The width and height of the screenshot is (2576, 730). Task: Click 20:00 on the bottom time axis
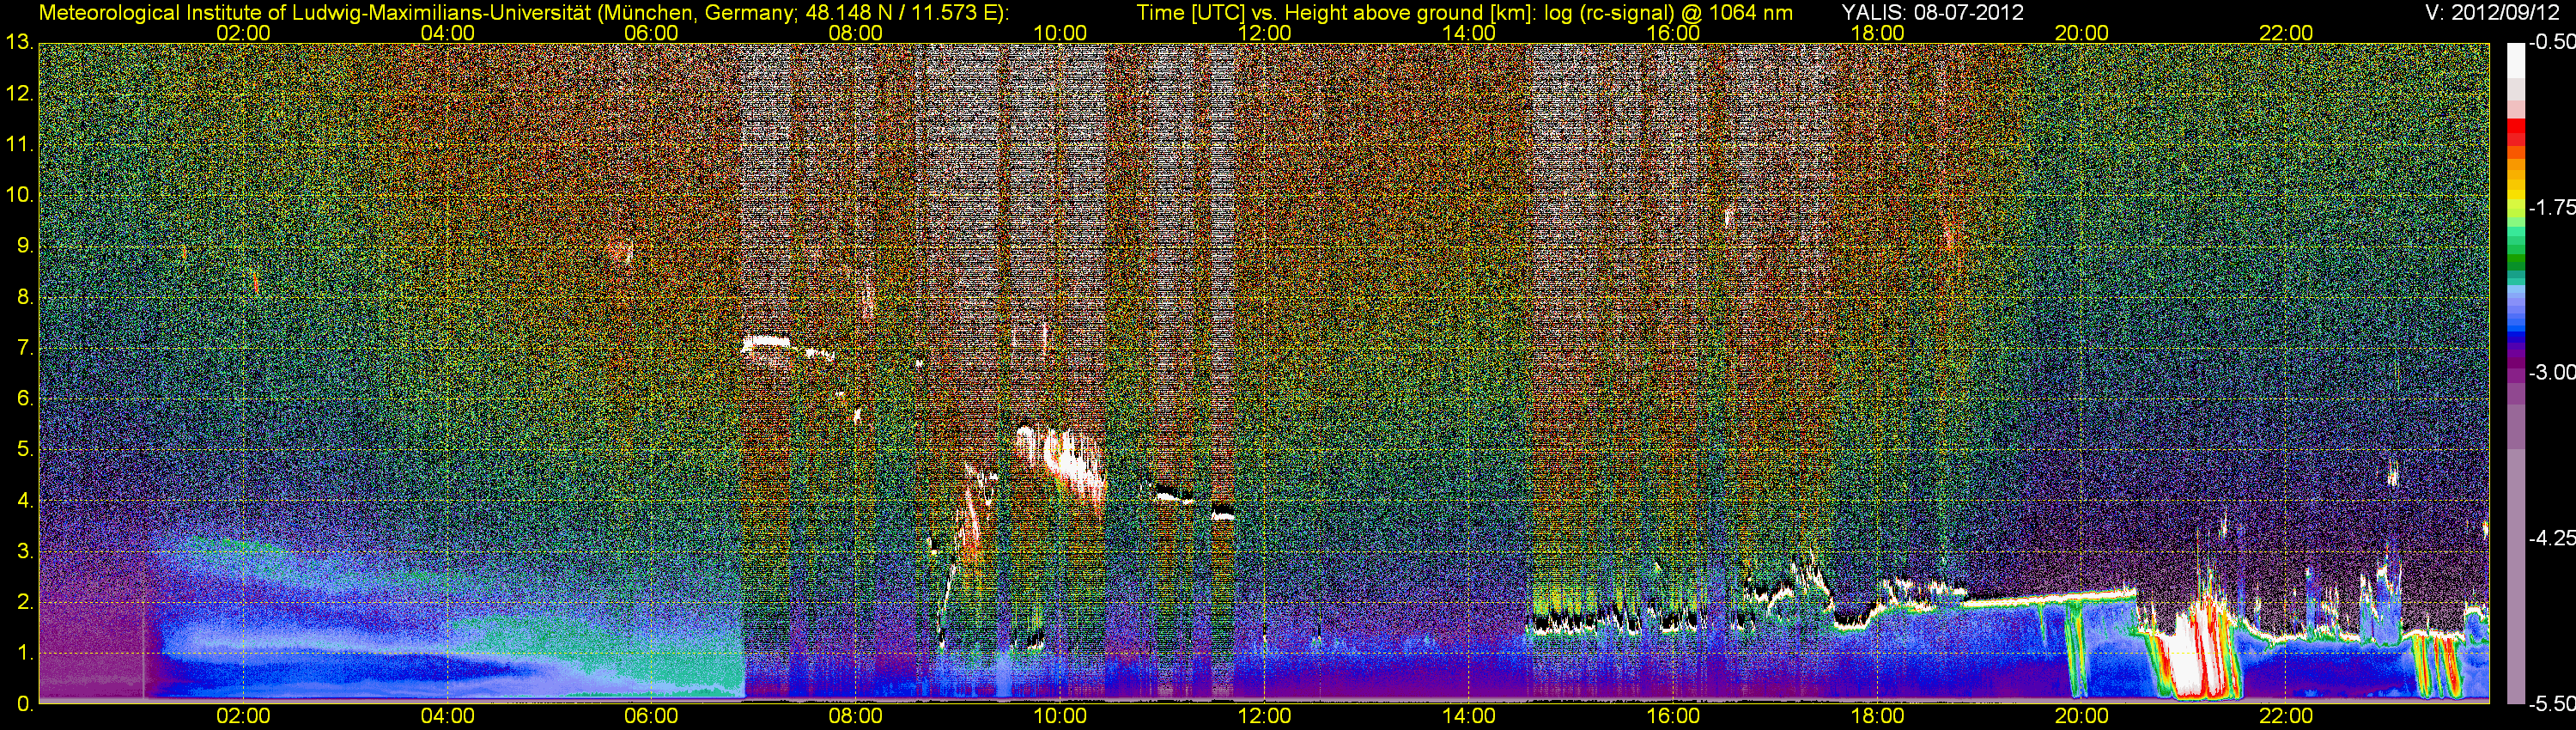click(x=2082, y=716)
